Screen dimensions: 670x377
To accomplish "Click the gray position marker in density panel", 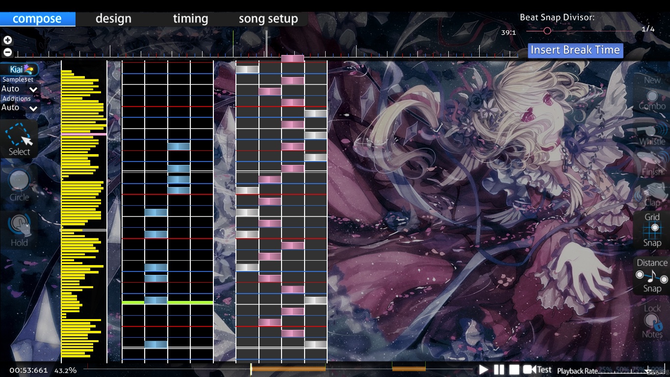I will click(83, 230).
